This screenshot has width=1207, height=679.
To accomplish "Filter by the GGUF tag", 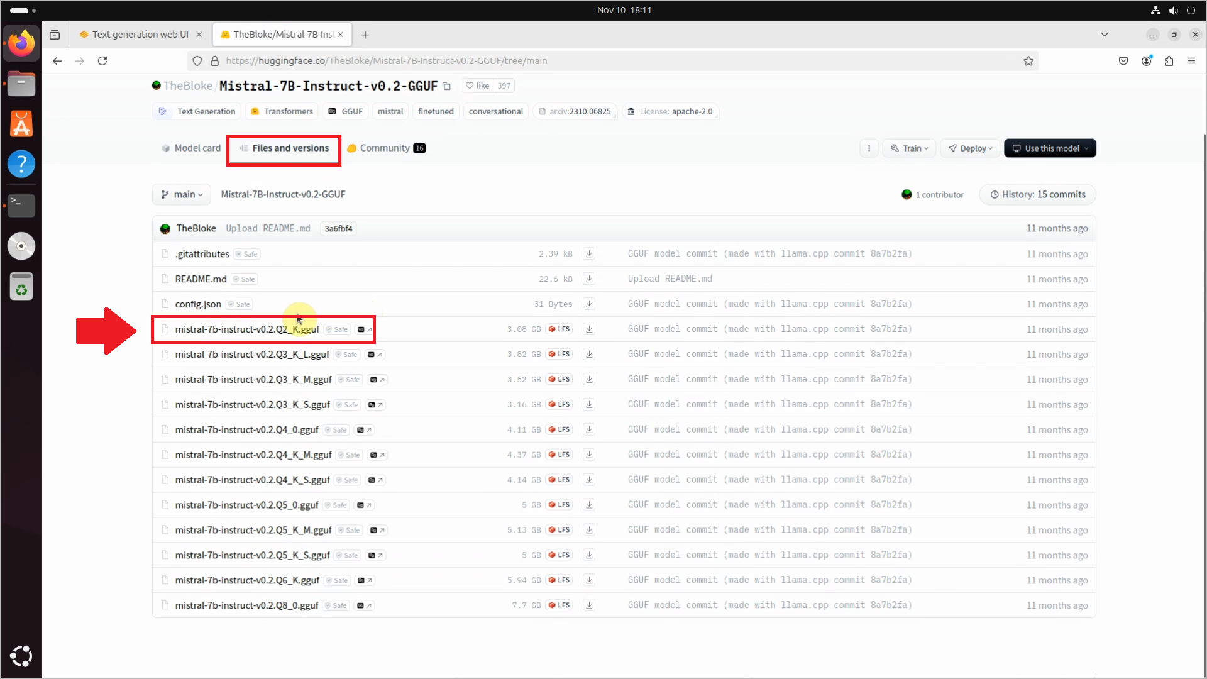I will [345, 112].
